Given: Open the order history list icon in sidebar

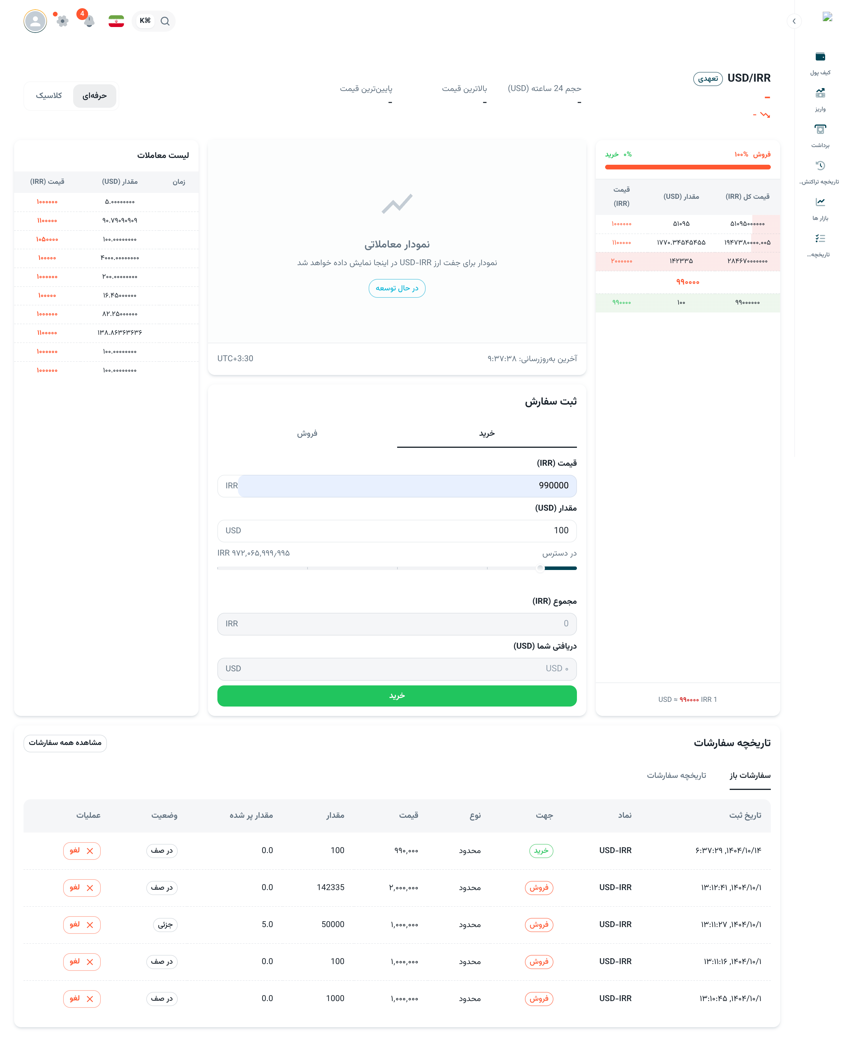Looking at the screenshot, I should click(820, 239).
